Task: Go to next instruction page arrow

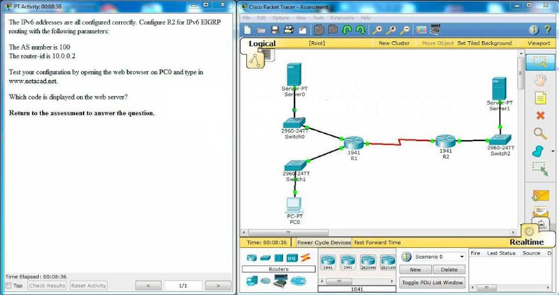Action: click(218, 285)
